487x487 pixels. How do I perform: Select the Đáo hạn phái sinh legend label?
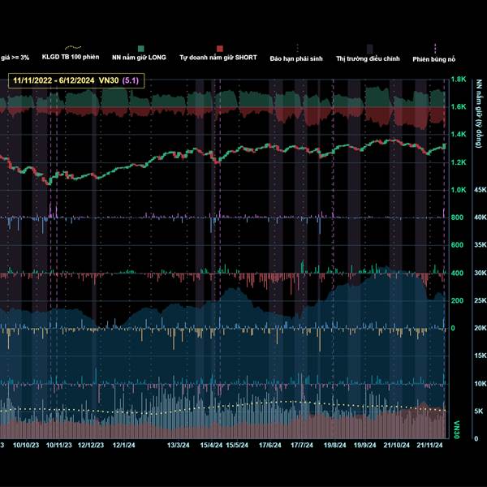coord(296,58)
